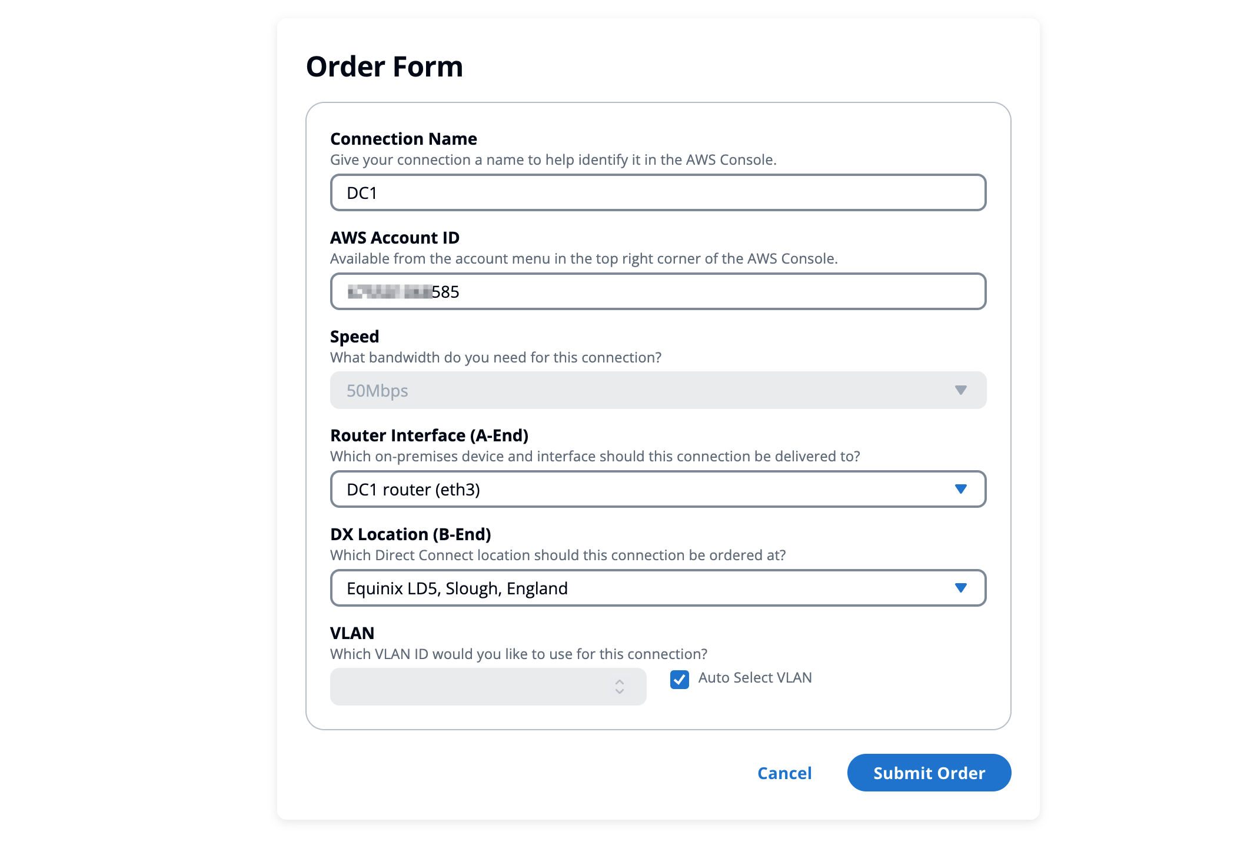This screenshot has width=1244, height=845.
Task: Click the VLAN stepper down arrow
Action: (x=620, y=691)
